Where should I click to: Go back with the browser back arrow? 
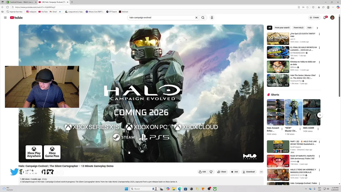[x=3, y=7]
